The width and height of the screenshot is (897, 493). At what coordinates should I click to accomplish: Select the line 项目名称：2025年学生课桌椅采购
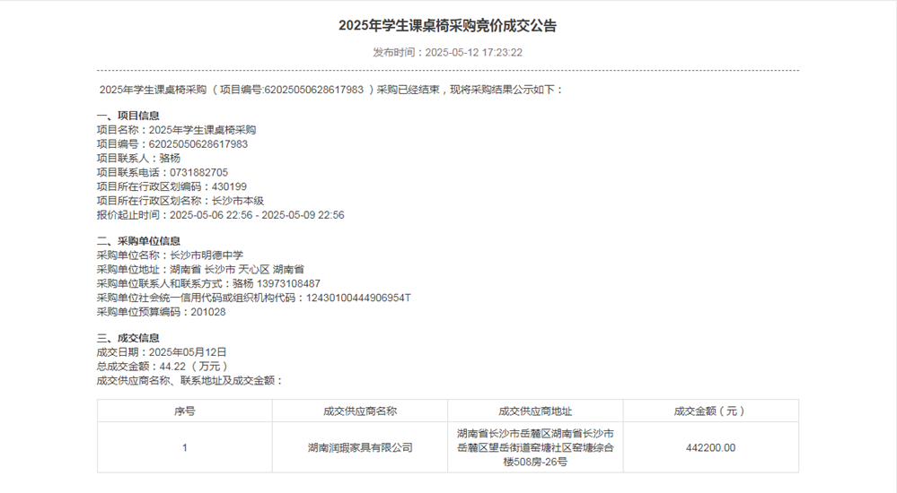176,130
